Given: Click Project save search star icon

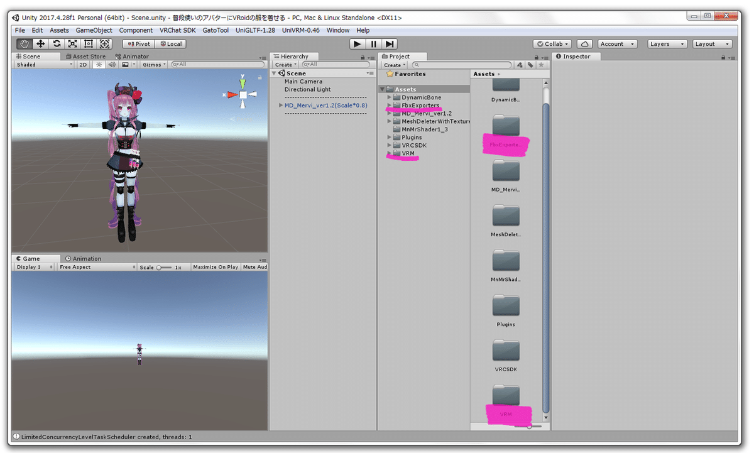Looking at the screenshot, I should [x=541, y=65].
